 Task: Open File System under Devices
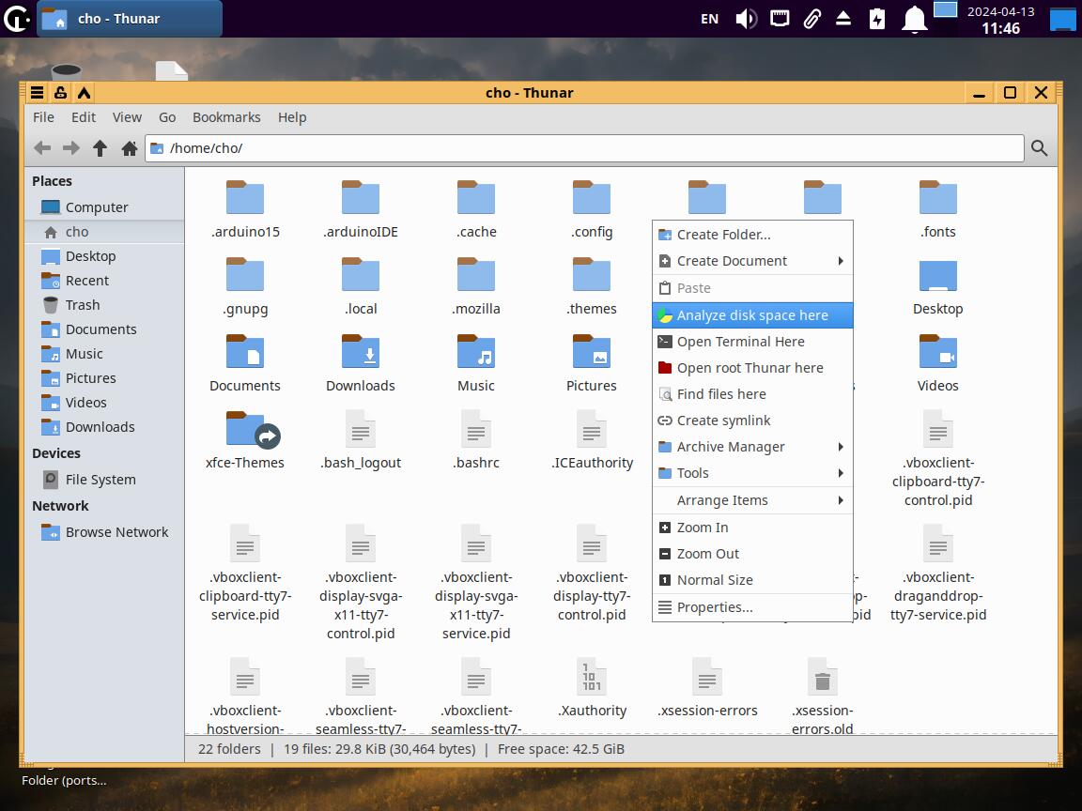100,480
